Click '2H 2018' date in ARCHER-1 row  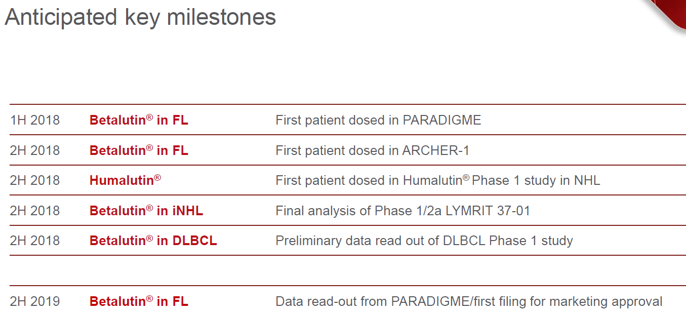pos(35,150)
